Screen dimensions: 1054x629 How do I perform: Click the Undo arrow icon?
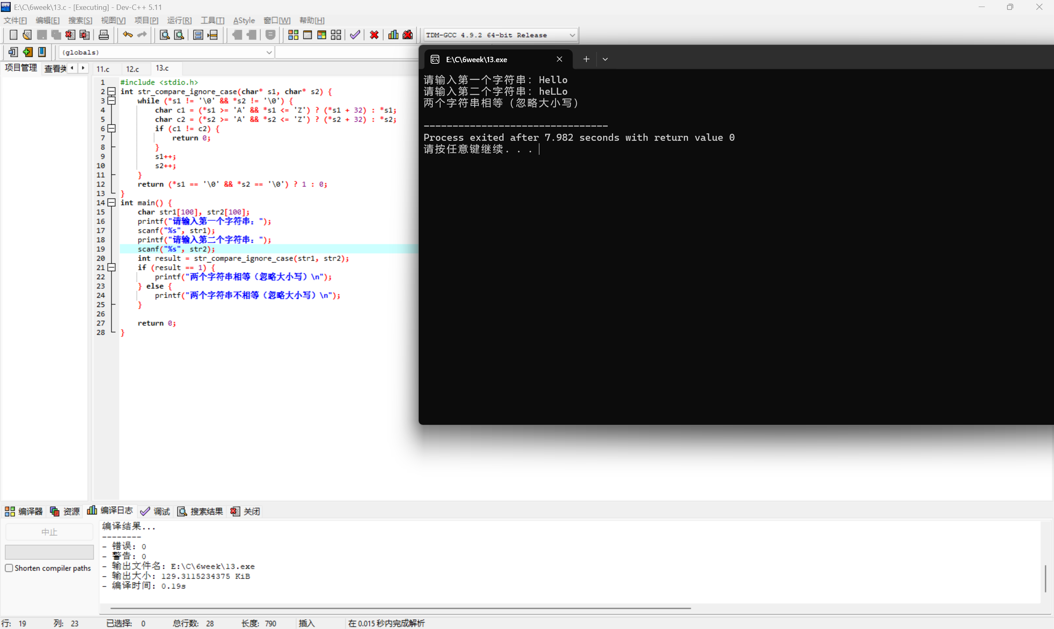[127, 35]
